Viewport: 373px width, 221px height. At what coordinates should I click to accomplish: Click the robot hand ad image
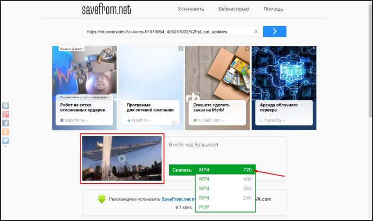[84, 72]
